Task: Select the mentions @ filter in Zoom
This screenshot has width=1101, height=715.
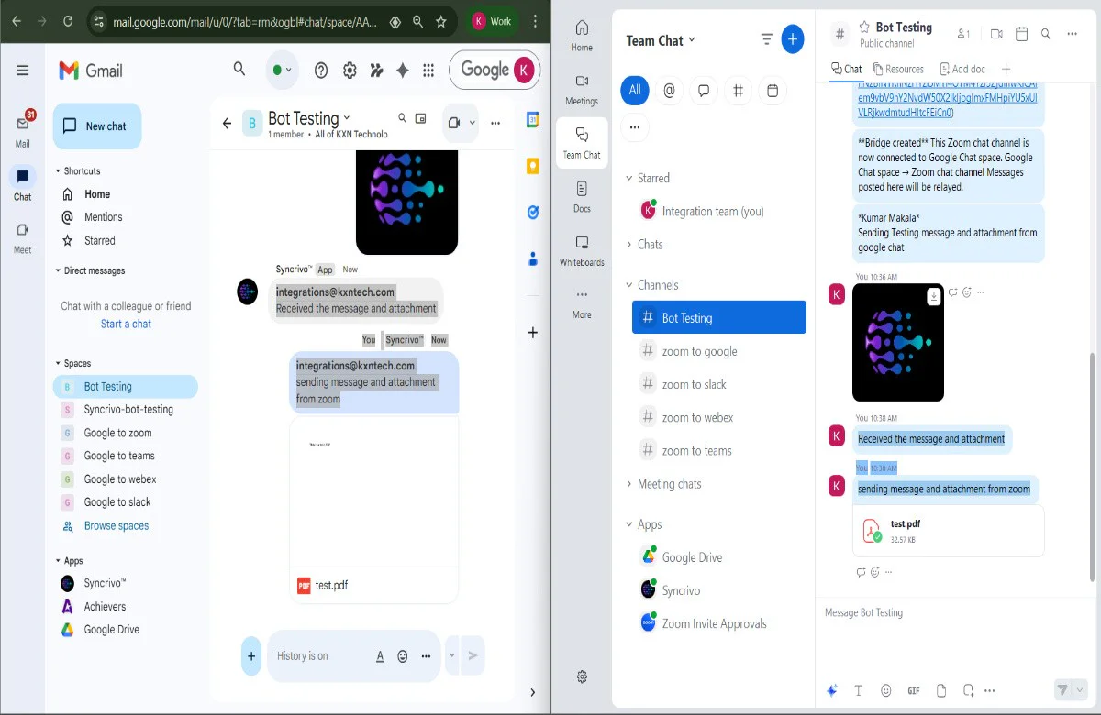Action: point(669,90)
